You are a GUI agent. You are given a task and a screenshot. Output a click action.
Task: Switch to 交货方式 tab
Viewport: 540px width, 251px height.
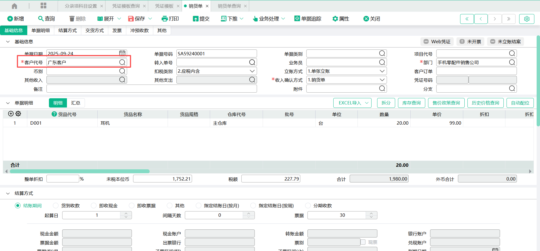[x=94, y=30]
